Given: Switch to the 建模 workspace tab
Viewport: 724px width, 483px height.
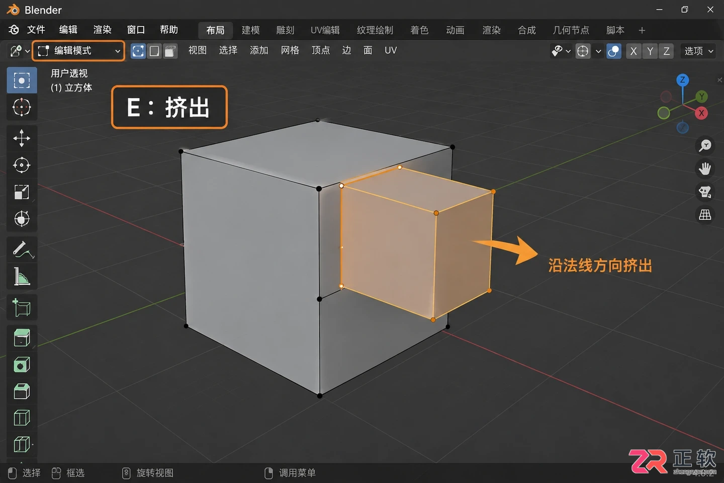Looking at the screenshot, I should [250, 30].
